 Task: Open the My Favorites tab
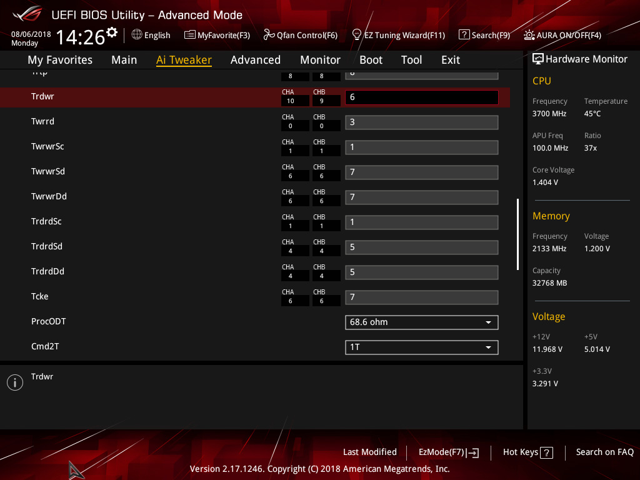[60, 60]
